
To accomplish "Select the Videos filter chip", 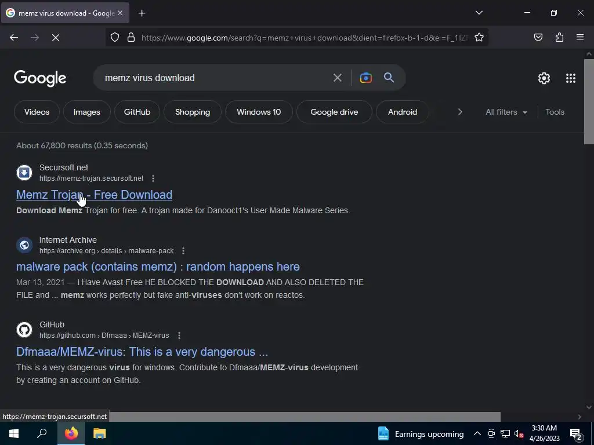I will [x=37, y=112].
